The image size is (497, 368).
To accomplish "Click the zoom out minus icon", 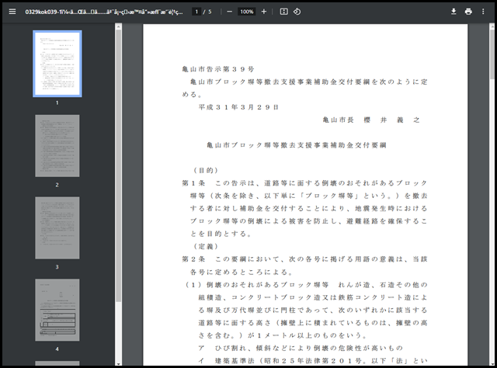I will click(x=229, y=12).
